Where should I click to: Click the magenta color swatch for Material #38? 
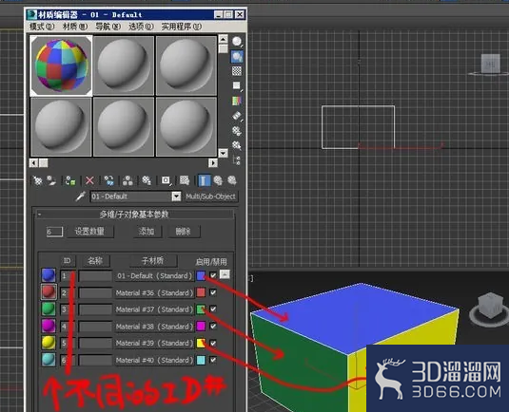tap(201, 327)
